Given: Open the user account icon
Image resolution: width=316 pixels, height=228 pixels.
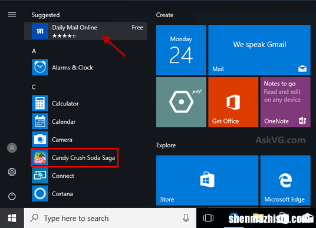Looking at the screenshot, I should (12, 148).
